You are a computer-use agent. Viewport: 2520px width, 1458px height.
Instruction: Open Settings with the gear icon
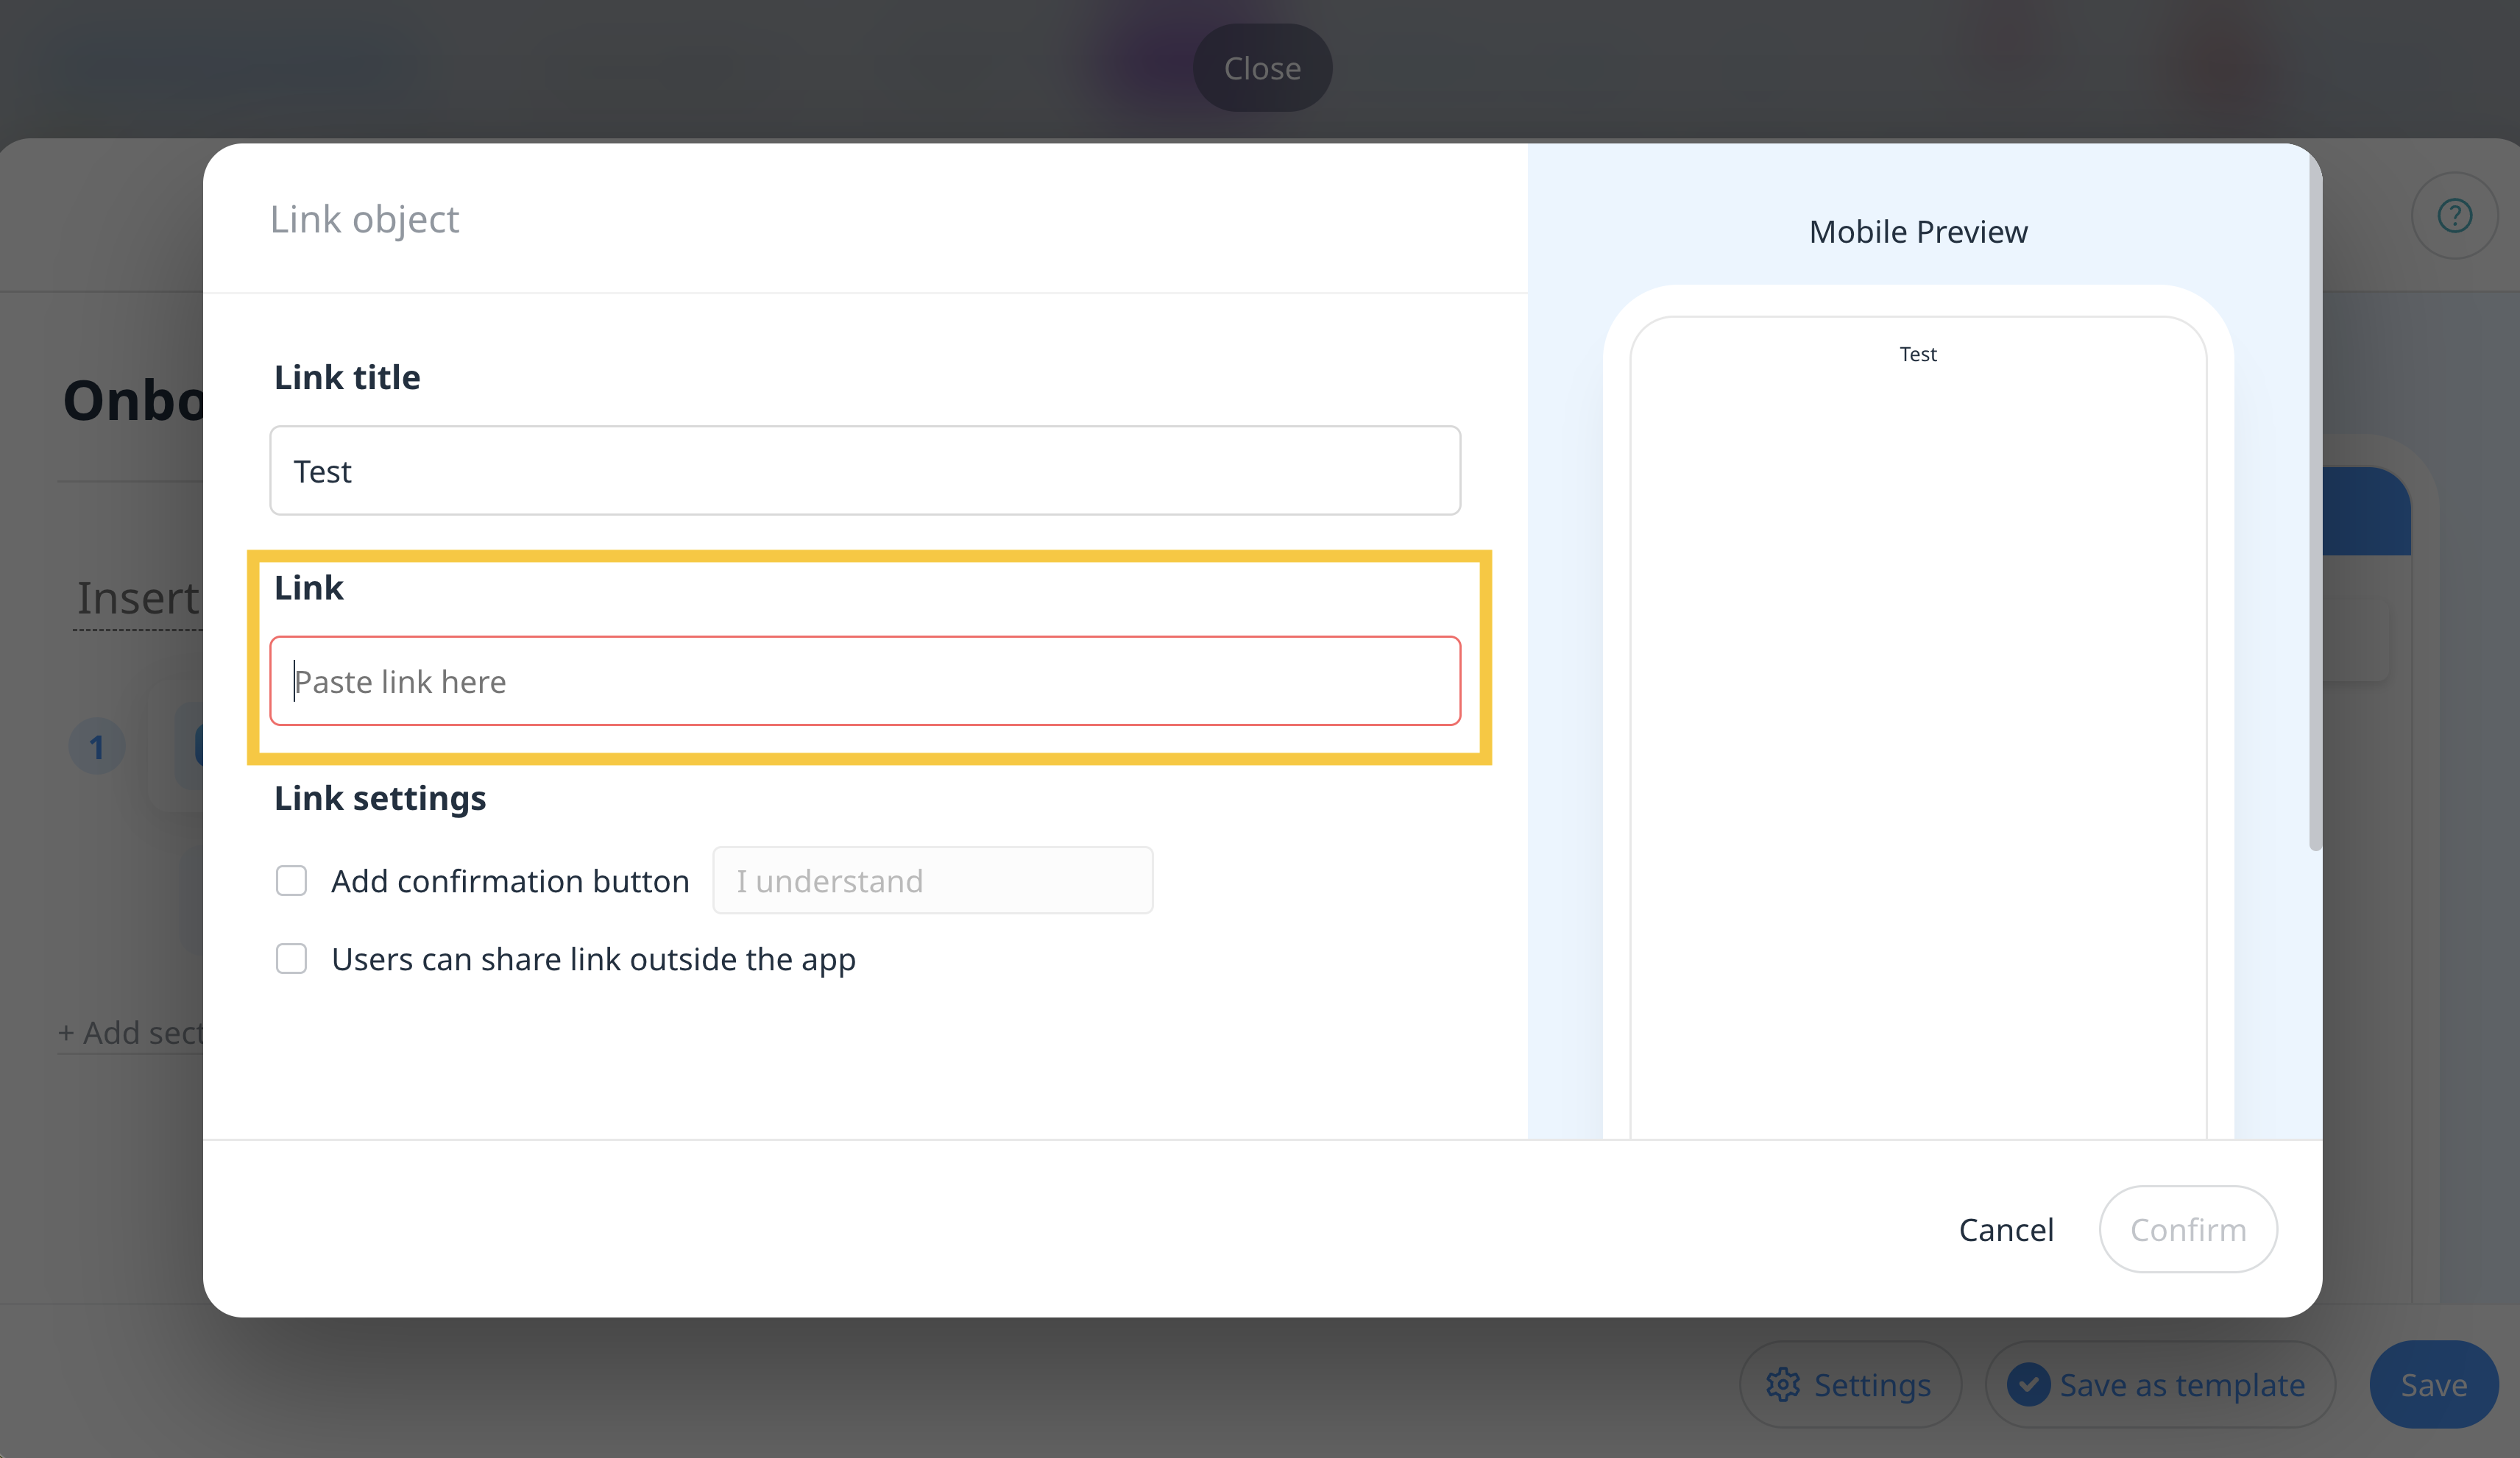(1850, 1384)
